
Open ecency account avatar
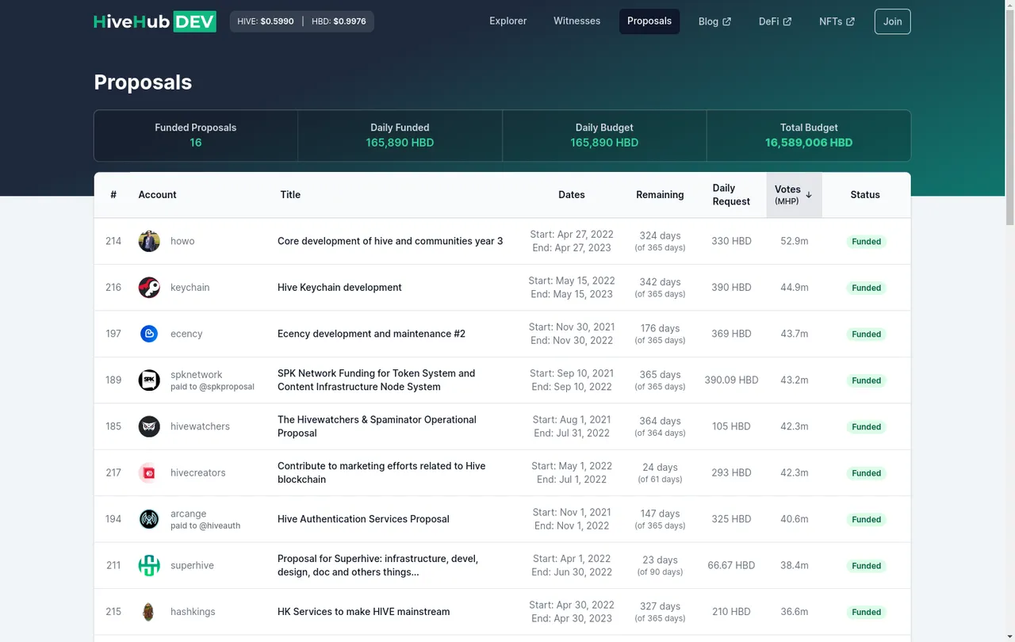[x=149, y=334]
